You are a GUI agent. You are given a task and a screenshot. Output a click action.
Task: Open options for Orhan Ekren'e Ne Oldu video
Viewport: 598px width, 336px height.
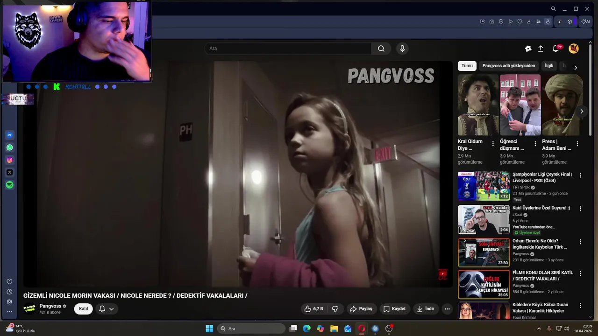pos(581,242)
